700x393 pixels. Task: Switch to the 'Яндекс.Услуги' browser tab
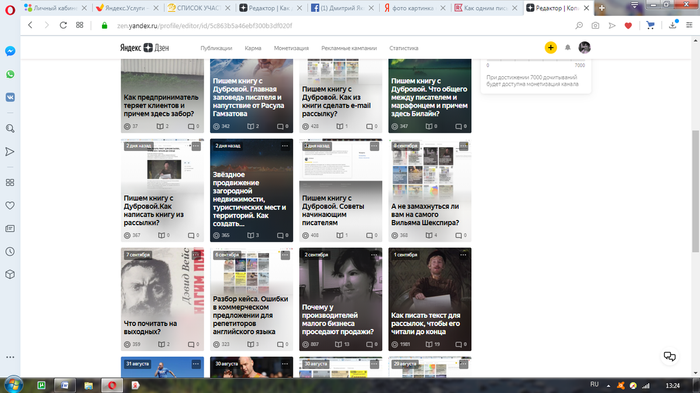[x=127, y=8]
